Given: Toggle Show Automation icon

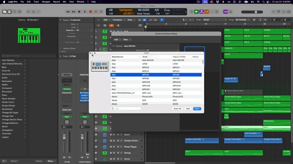Looking at the screenshot, I should [x=151, y=20].
